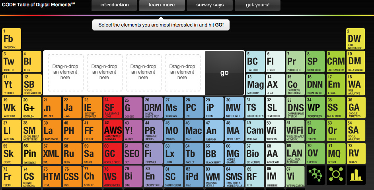Image resolution: width=374 pixels, height=190 pixels.
Task: Choose the CSS element tile
Action: tap(72, 176)
